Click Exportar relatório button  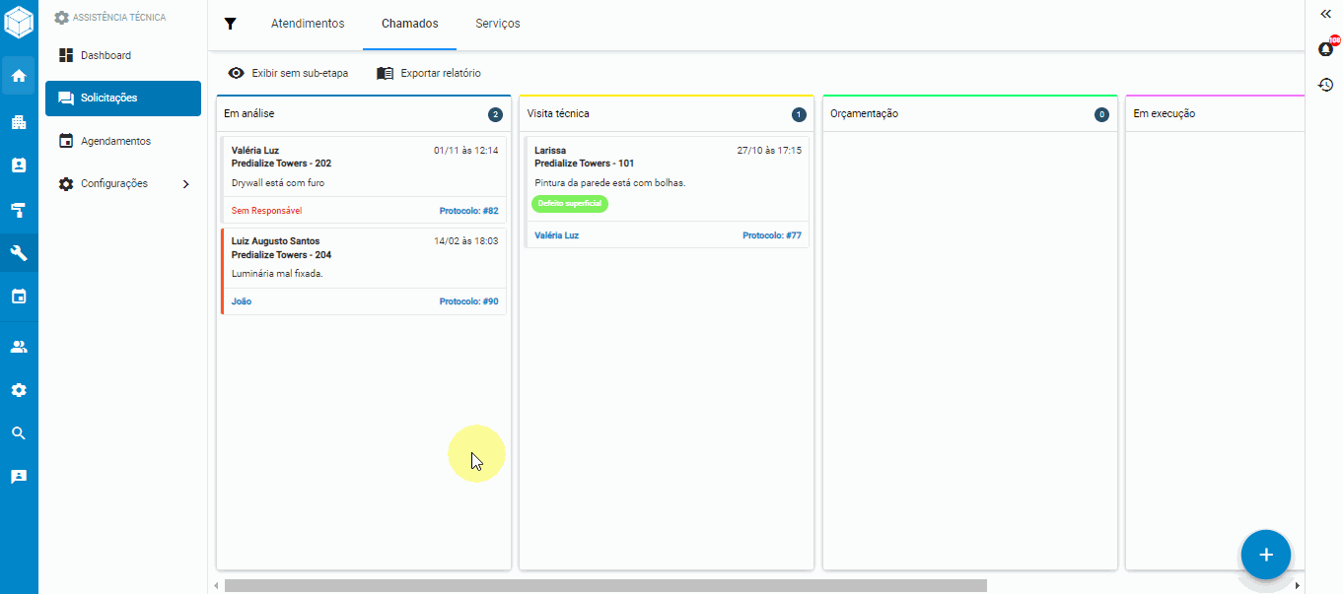pos(429,73)
